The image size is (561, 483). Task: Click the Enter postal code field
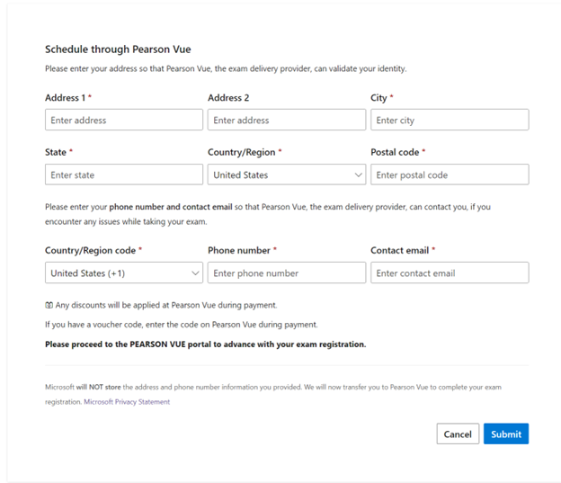point(449,174)
